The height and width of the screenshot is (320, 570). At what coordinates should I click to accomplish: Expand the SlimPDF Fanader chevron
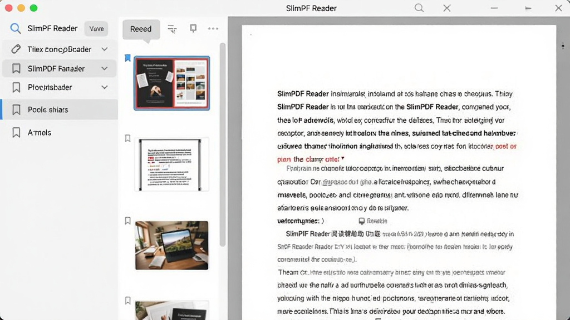(104, 68)
